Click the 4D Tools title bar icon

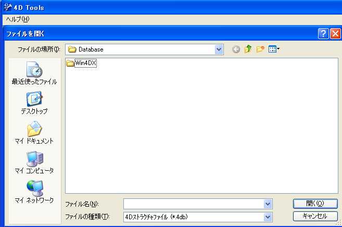coord(6,7)
